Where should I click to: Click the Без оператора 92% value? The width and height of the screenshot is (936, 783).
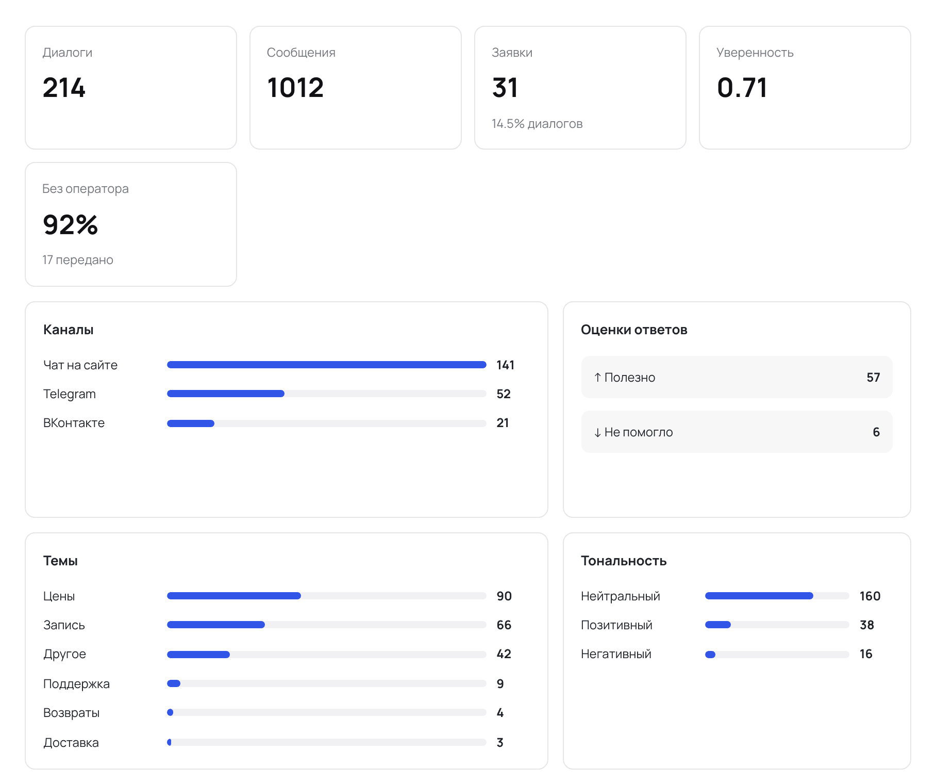pyautogui.click(x=71, y=224)
